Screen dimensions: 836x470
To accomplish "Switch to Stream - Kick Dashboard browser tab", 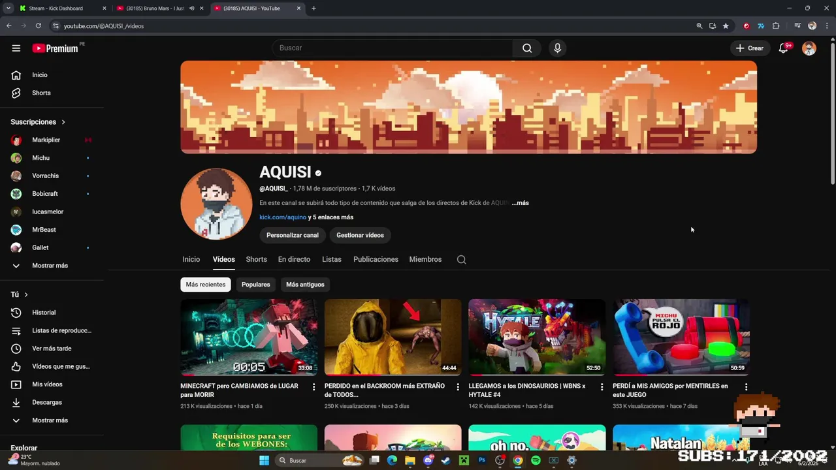I will [62, 8].
